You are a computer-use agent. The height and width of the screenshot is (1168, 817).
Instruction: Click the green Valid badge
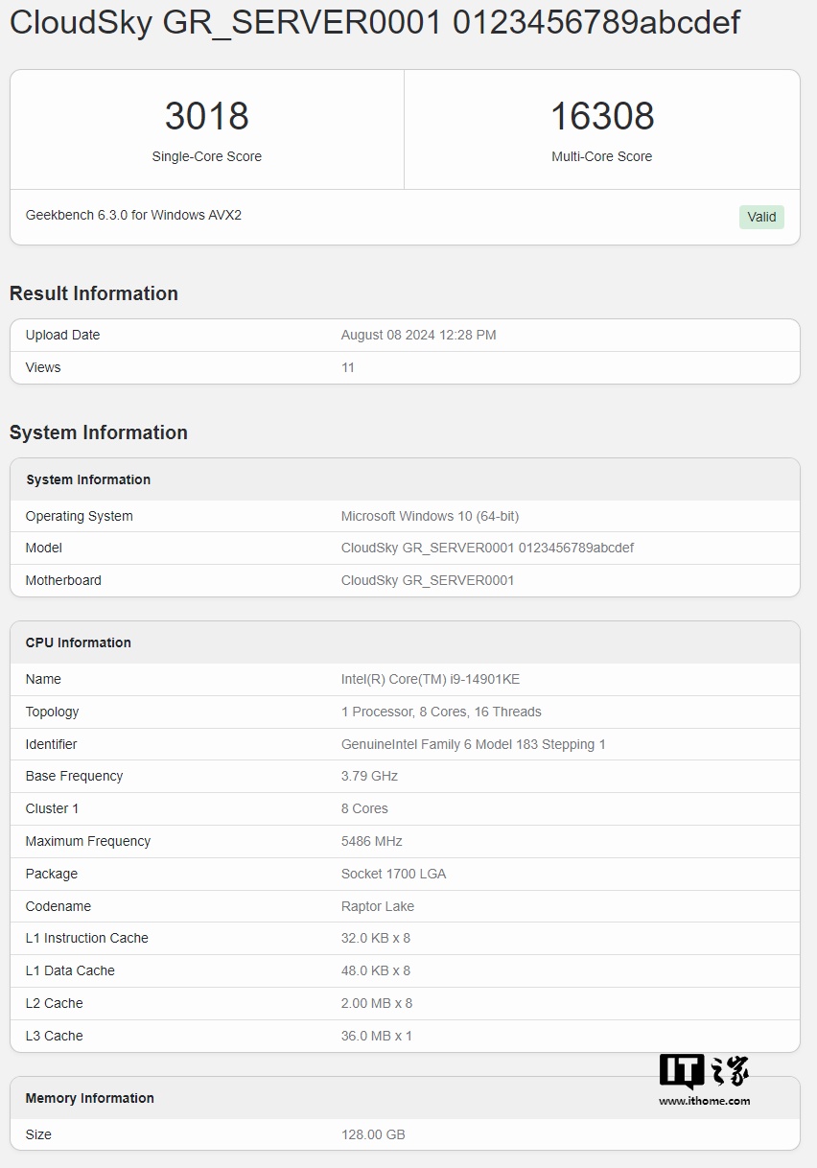tap(761, 217)
